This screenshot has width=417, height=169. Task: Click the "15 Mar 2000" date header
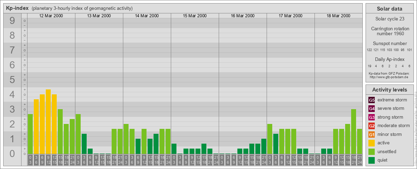coord(195,16)
